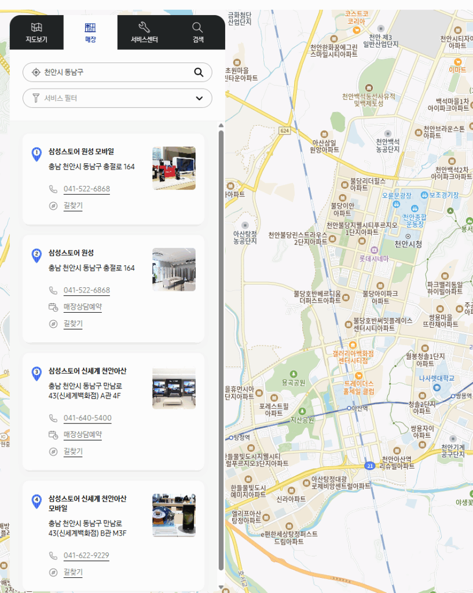Click compass icon beside 길찾기 for 원성 모바일

tap(53, 206)
